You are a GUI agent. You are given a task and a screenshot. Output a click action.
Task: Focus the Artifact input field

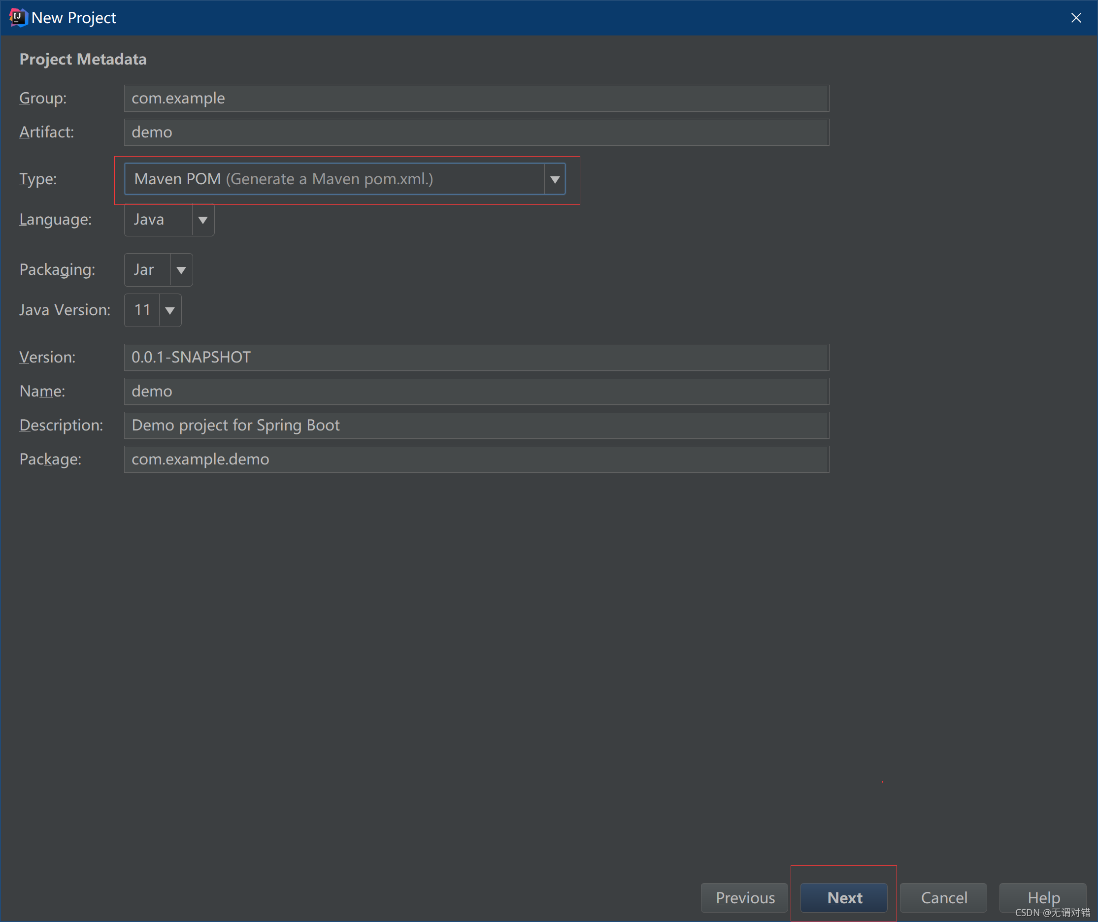pyautogui.click(x=476, y=132)
